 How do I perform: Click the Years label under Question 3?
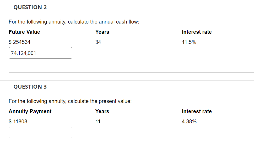tap(102, 111)
